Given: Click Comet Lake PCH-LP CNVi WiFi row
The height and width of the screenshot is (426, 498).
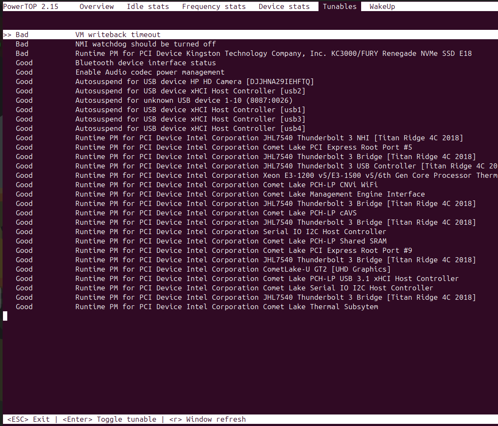Looking at the screenshot, I should pos(226,185).
